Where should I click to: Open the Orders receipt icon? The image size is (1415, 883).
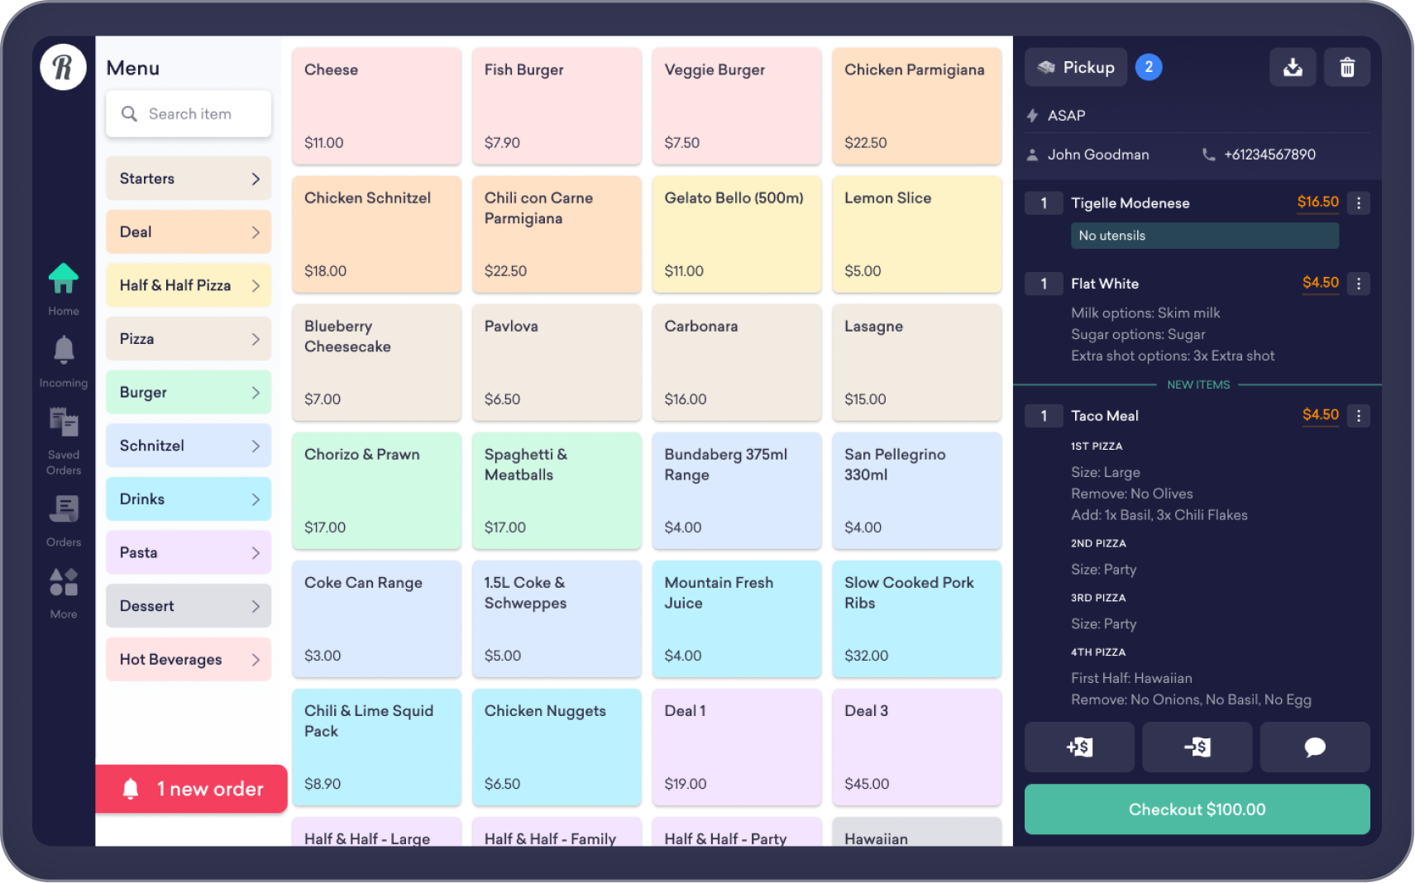63,509
